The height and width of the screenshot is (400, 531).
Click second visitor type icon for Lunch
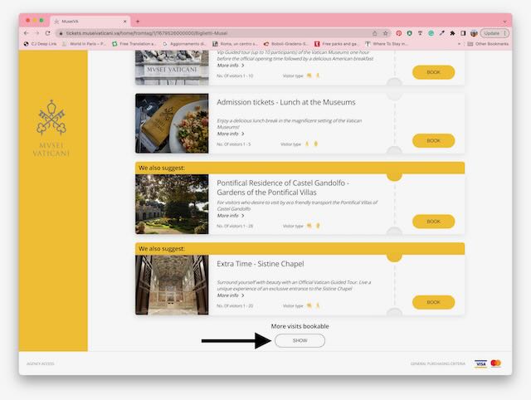315,144
